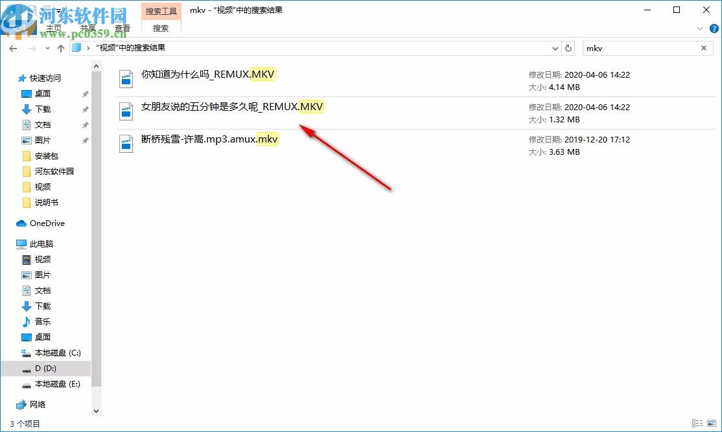Open the blue Help question mark icon
Image resolution: width=722 pixels, height=432 pixels.
tap(714, 28)
